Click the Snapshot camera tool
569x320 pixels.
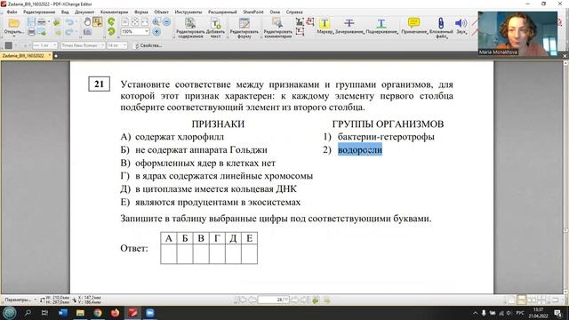coord(87,32)
